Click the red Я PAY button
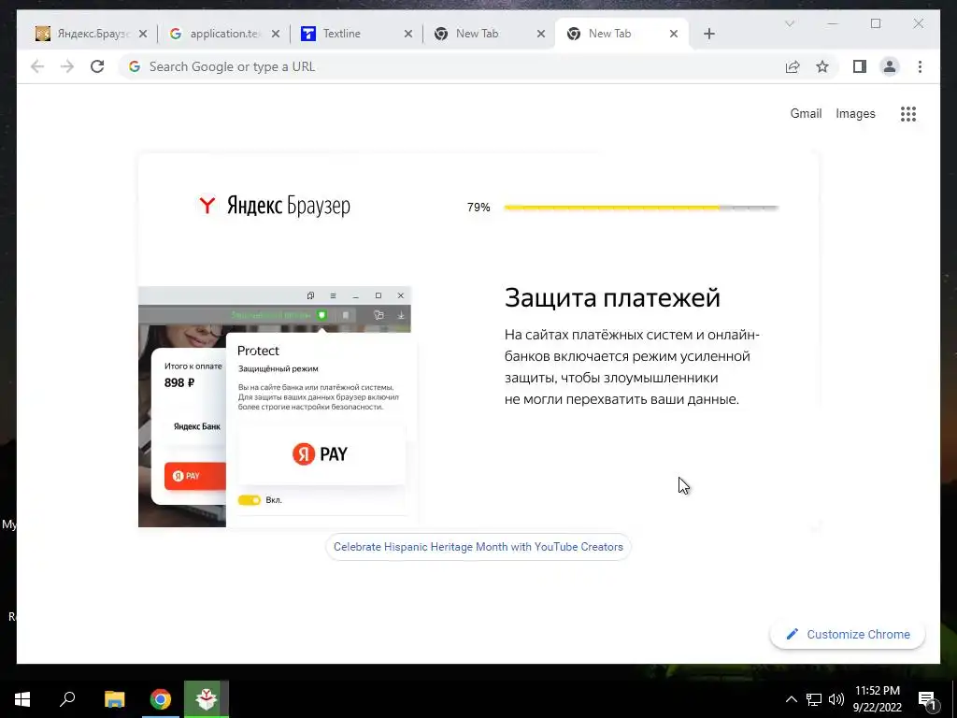Image resolution: width=957 pixels, height=718 pixels. tap(194, 476)
